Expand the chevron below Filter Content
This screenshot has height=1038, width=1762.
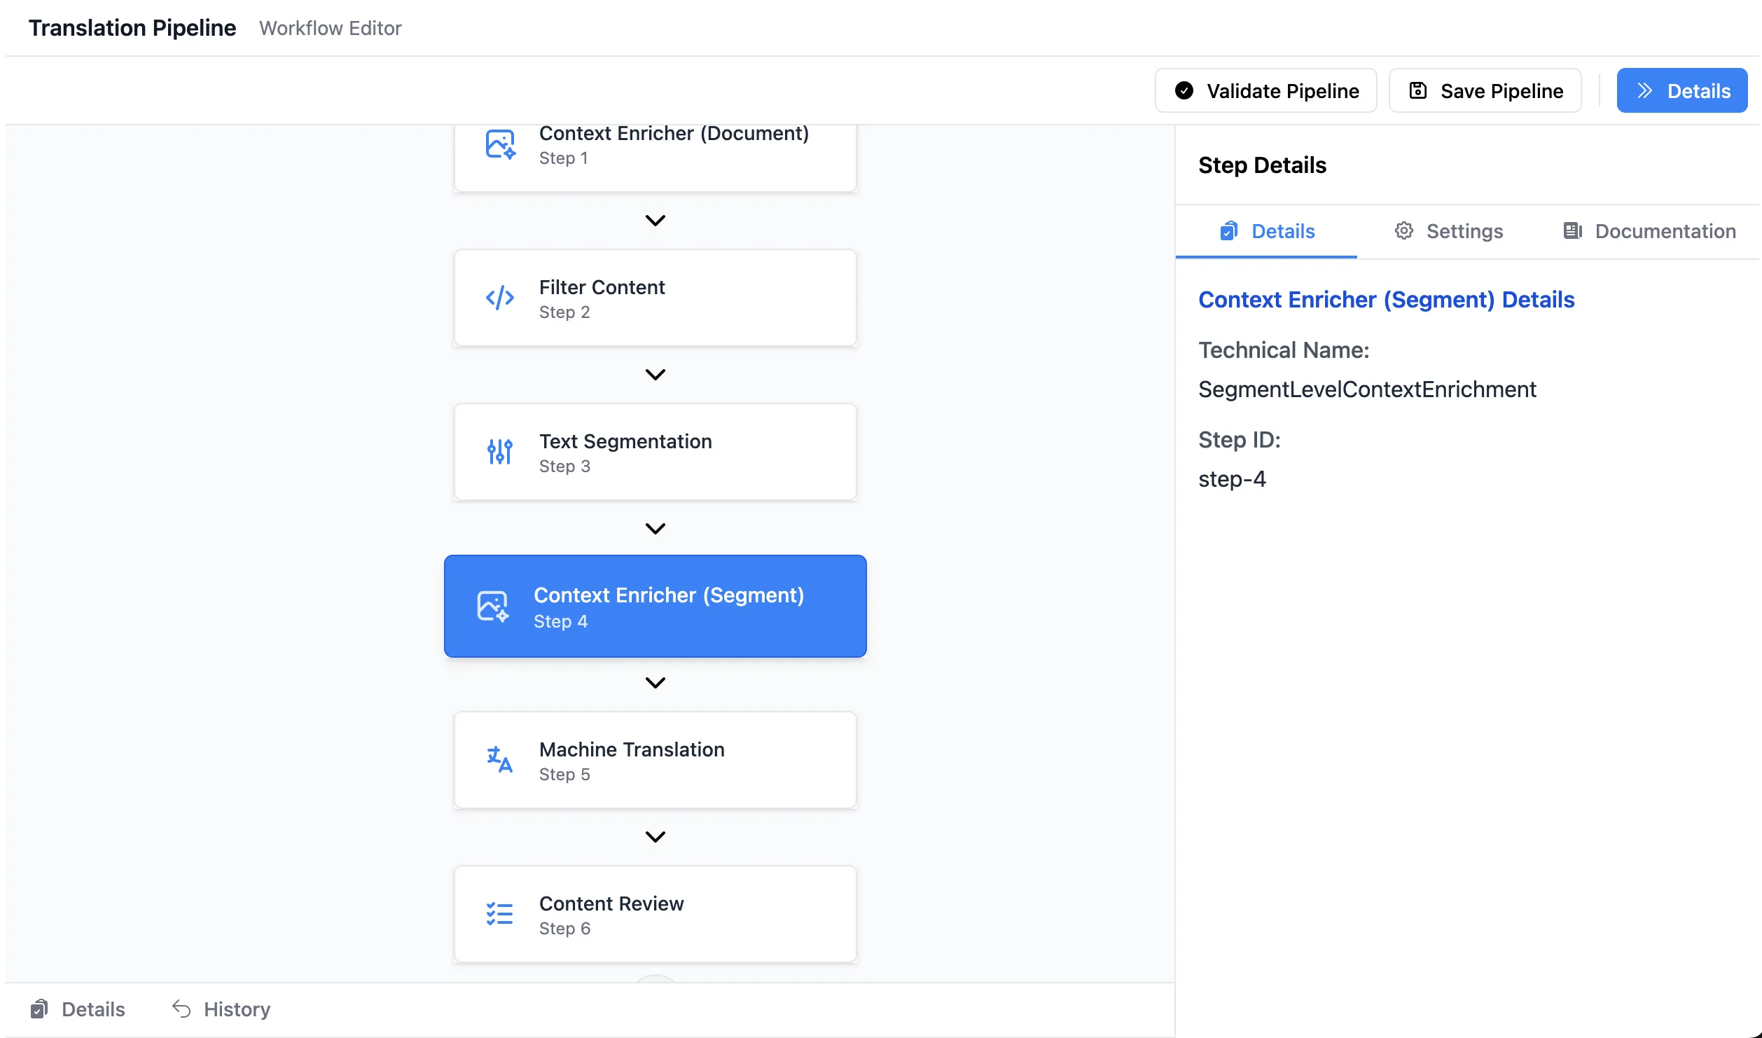pos(655,373)
